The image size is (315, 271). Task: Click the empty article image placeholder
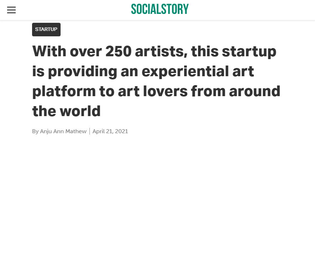tap(157, 207)
